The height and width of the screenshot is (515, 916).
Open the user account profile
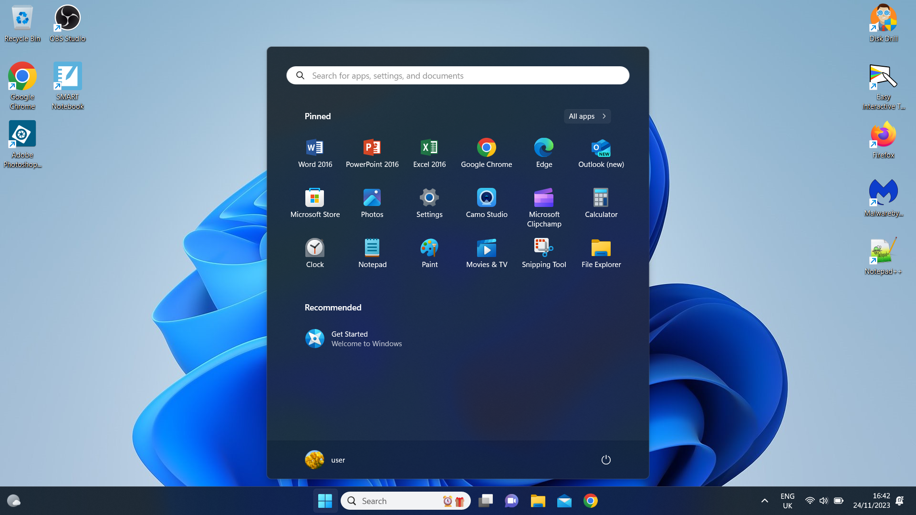pos(325,460)
